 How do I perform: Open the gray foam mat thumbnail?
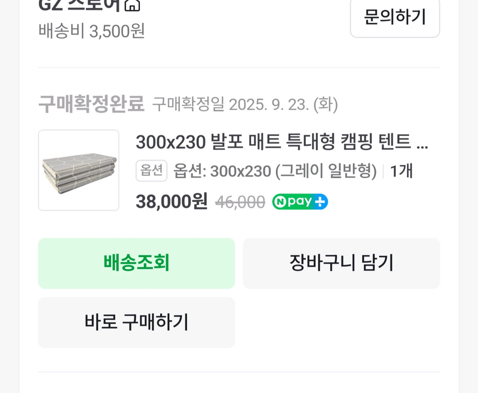pos(79,170)
